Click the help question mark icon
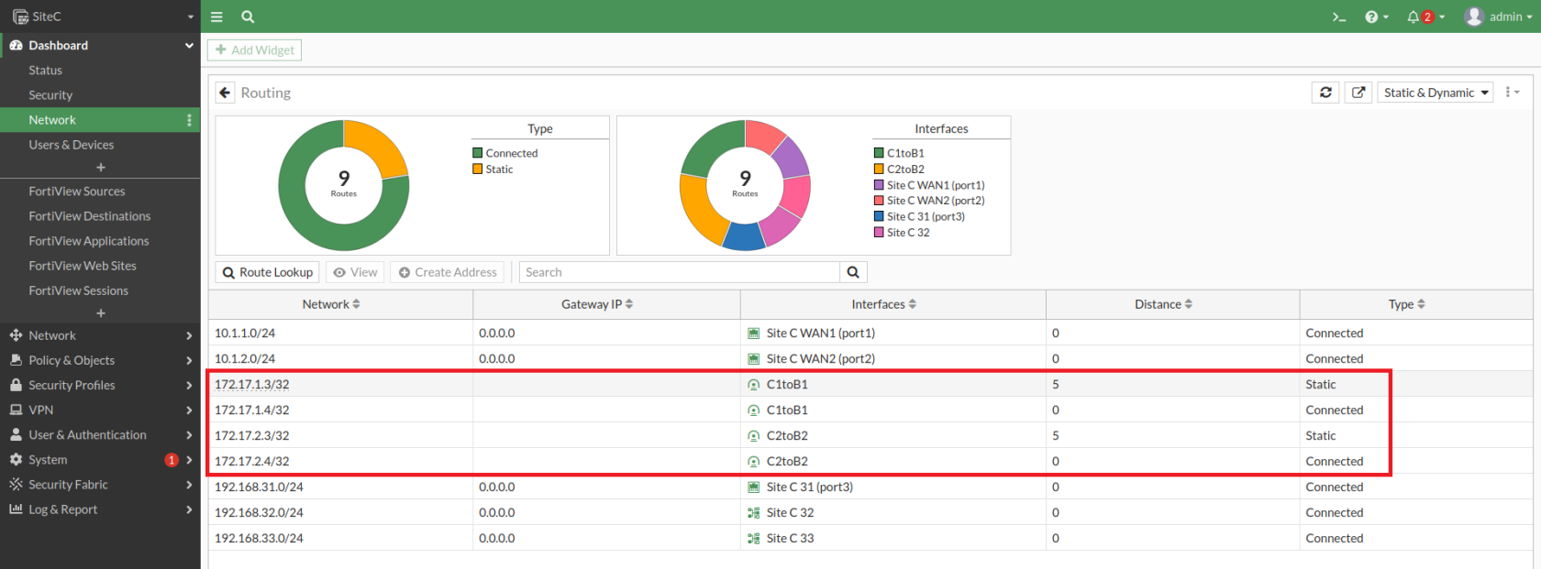The image size is (1541, 569). coord(1371,16)
